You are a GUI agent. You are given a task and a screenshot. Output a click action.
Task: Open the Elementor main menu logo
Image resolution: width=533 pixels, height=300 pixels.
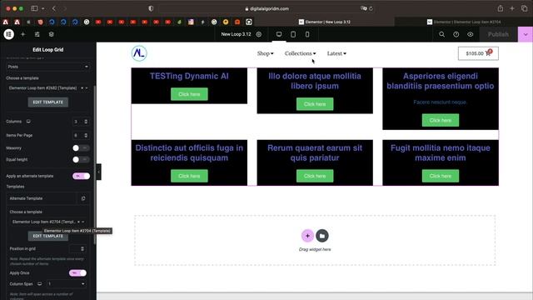click(9, 34)
